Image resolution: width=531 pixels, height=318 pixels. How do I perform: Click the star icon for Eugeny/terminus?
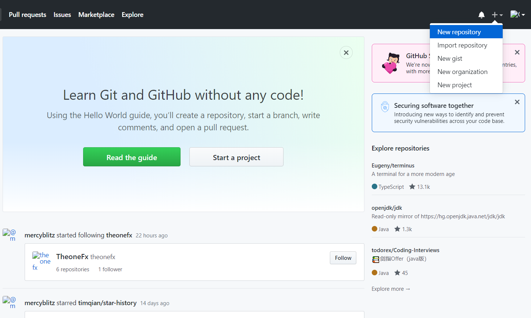pyautogui.click(x=412, y=187)
